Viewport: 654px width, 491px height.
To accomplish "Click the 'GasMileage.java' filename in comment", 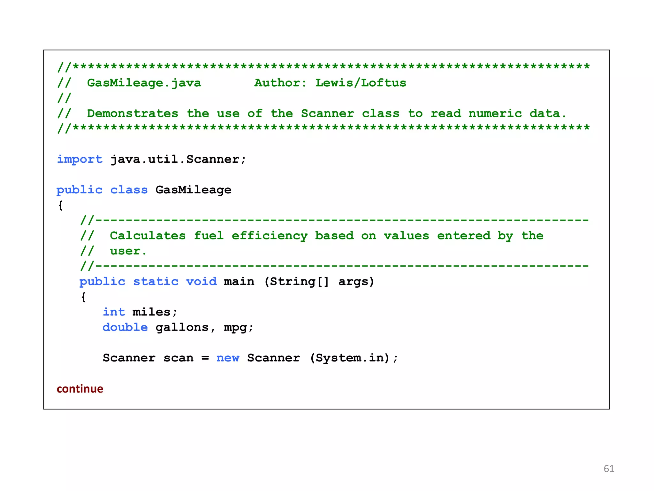I will (144, 83).
